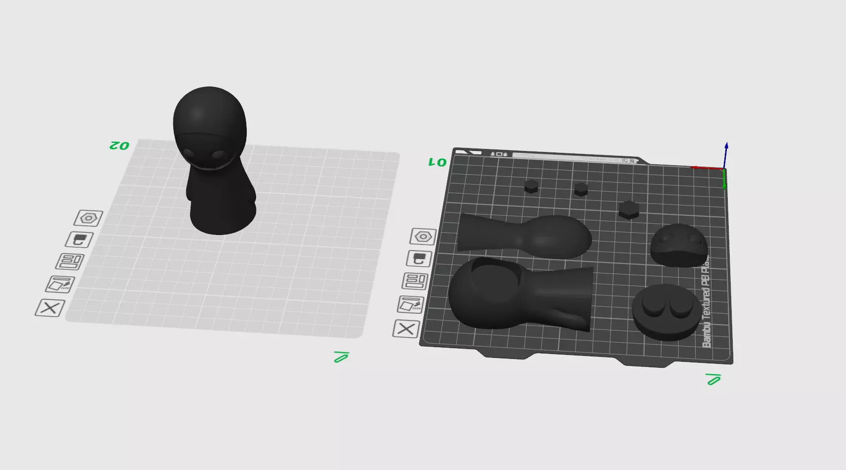846x470 pixels.
Task: Select the larger hexagonal peg on plate 01
Action: (x=629, y=209)
